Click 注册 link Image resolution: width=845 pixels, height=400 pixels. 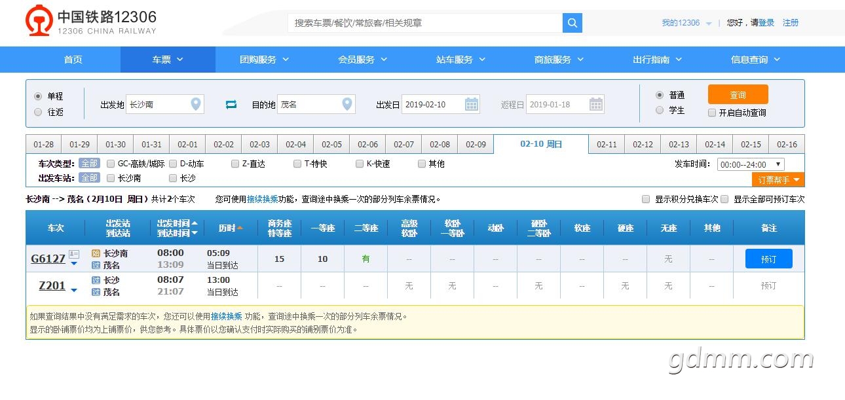click(791, 23)
